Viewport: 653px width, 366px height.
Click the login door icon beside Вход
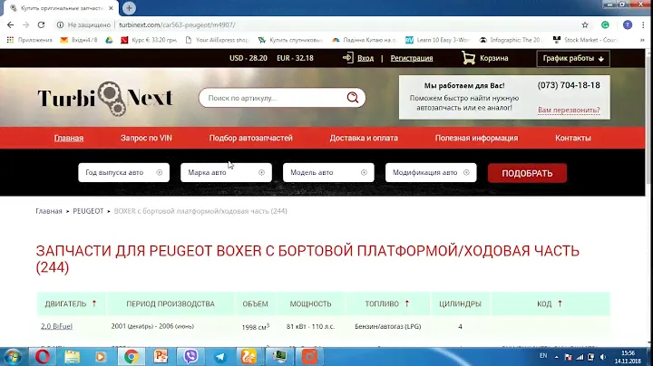(347, 58)
